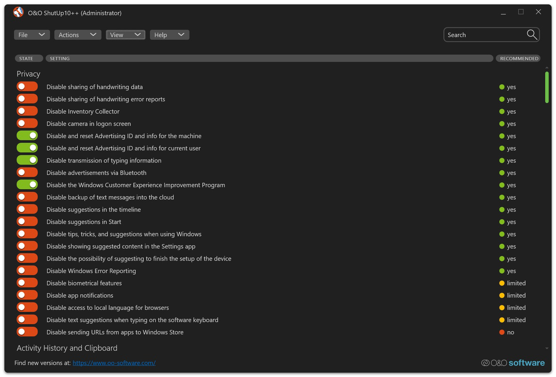Click 'Disable transmission of typing information' label

point(104,161)
